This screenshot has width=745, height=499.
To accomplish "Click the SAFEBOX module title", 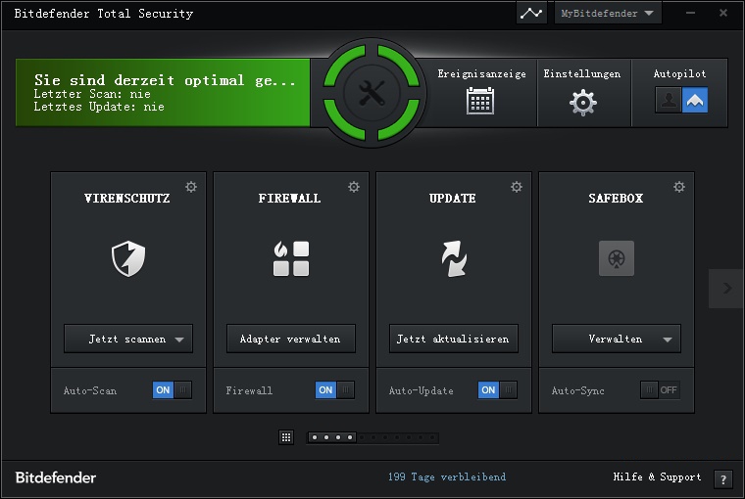I will [616, 199].
